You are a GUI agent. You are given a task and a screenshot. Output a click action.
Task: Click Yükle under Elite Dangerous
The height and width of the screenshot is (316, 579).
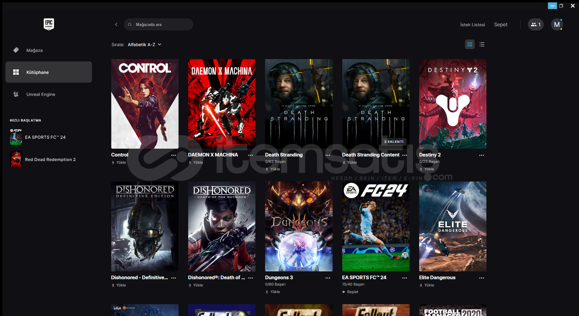pos(427,285)
